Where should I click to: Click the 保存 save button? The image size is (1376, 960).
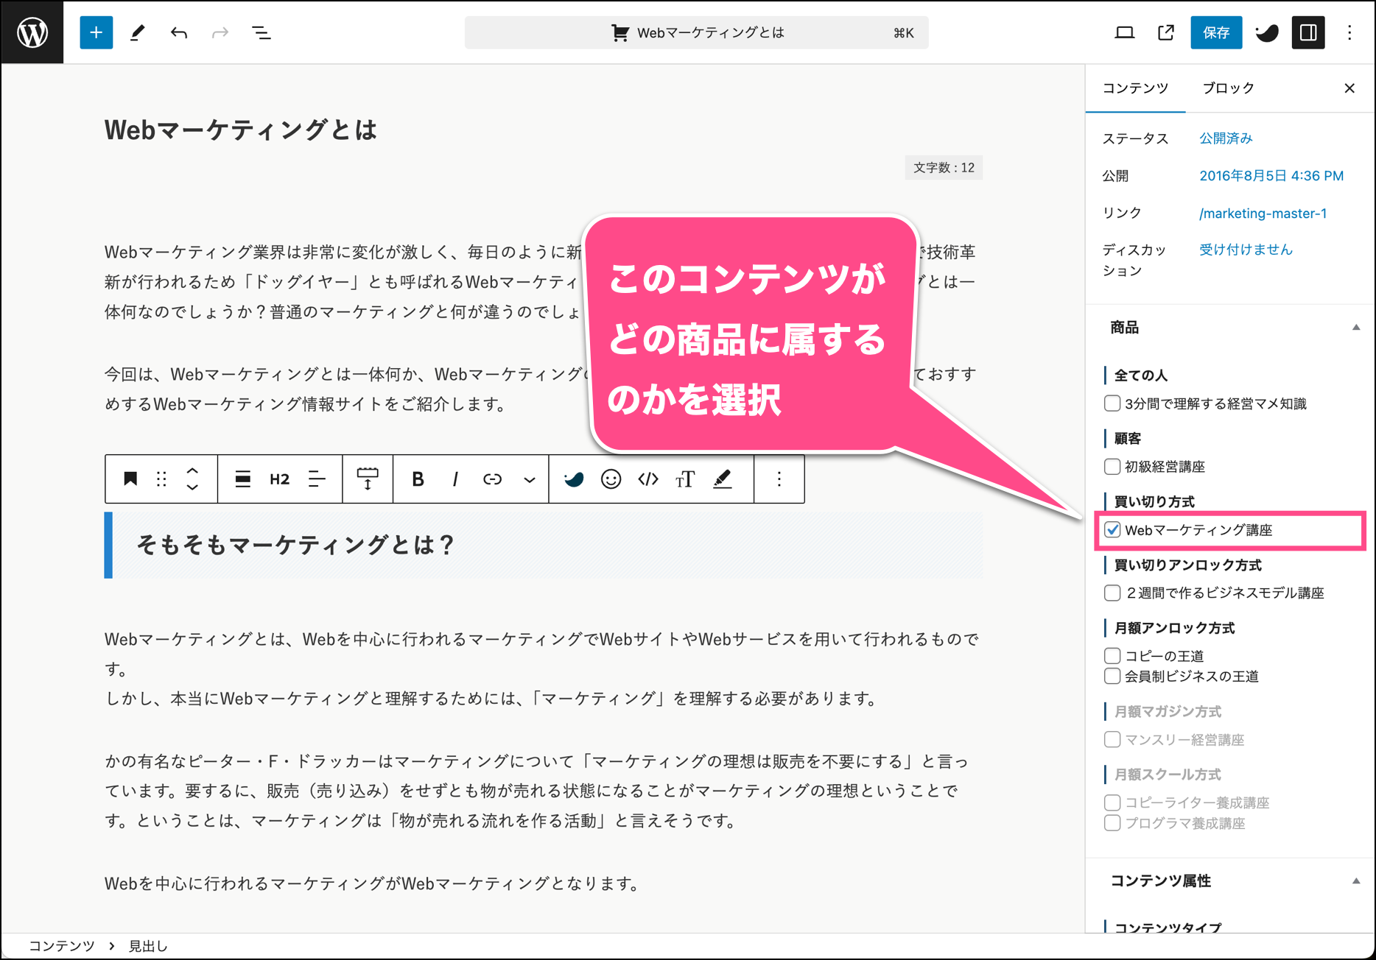tap(1215, 32)
